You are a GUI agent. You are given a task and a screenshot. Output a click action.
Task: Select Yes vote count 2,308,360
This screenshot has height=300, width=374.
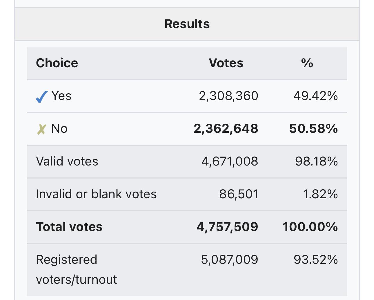pyautogui.click(x=228, y=96)
